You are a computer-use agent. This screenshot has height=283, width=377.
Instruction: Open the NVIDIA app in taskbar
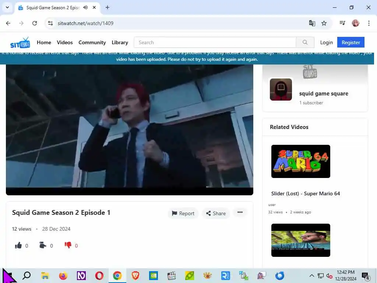154,276
